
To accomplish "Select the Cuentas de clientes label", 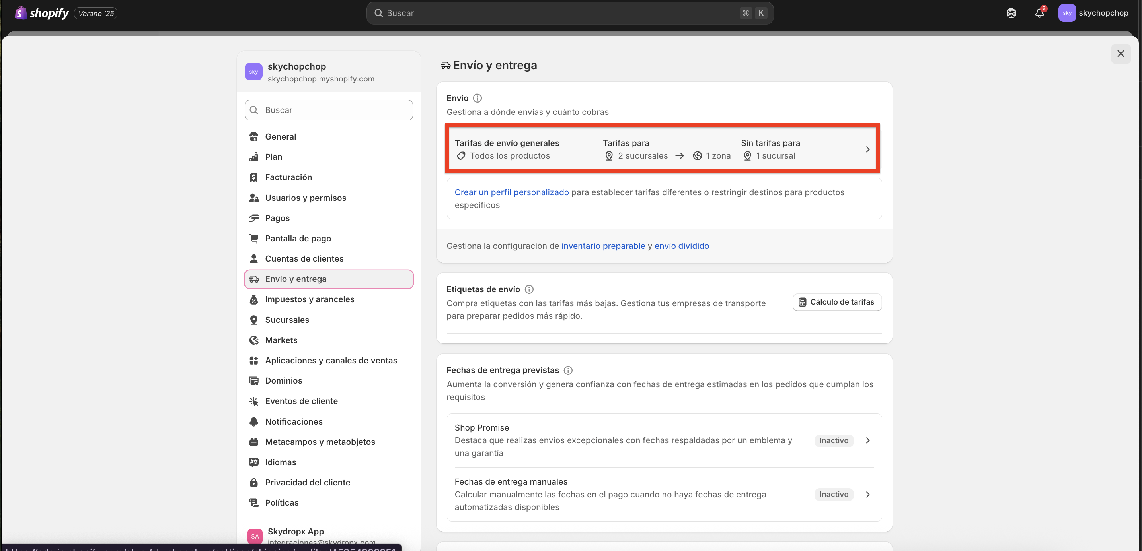I will 304,259.
